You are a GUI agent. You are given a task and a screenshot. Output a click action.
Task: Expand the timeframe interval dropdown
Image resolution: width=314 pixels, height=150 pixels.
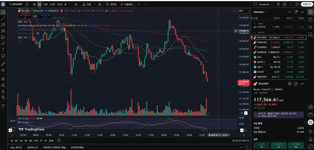[x=69, y=4]
